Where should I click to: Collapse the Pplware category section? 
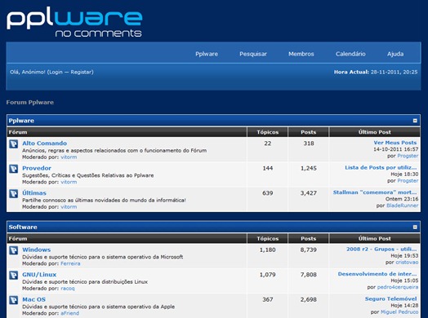point(415,121)
